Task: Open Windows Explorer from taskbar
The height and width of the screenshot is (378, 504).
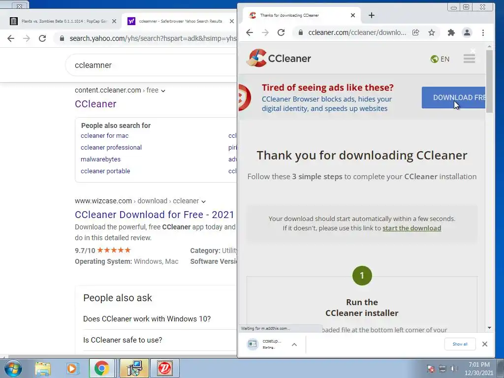Action: [x=43, y=368]
